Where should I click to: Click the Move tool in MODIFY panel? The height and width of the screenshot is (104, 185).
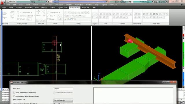pos(38,13)
